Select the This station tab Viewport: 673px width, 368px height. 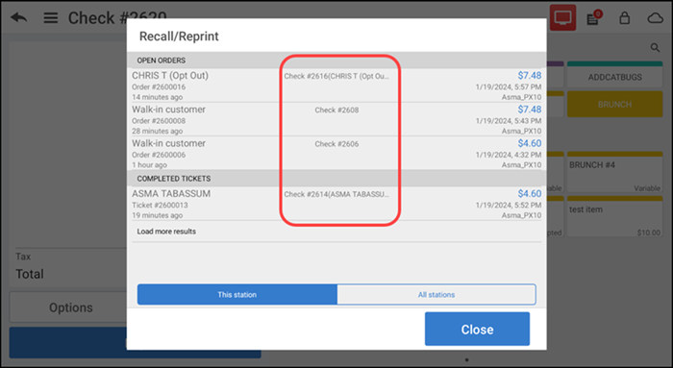pyautogui.click(x=237, y=295)
